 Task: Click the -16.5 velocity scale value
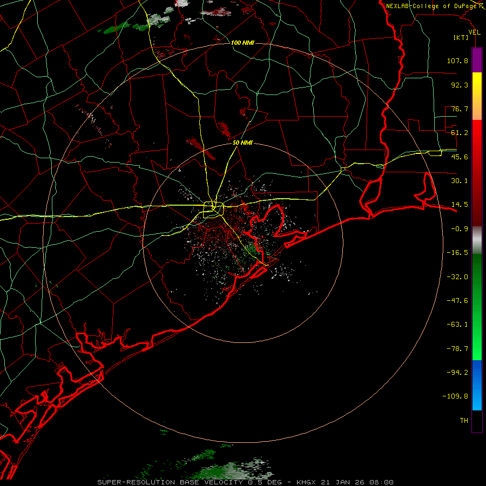coord(457,253)
